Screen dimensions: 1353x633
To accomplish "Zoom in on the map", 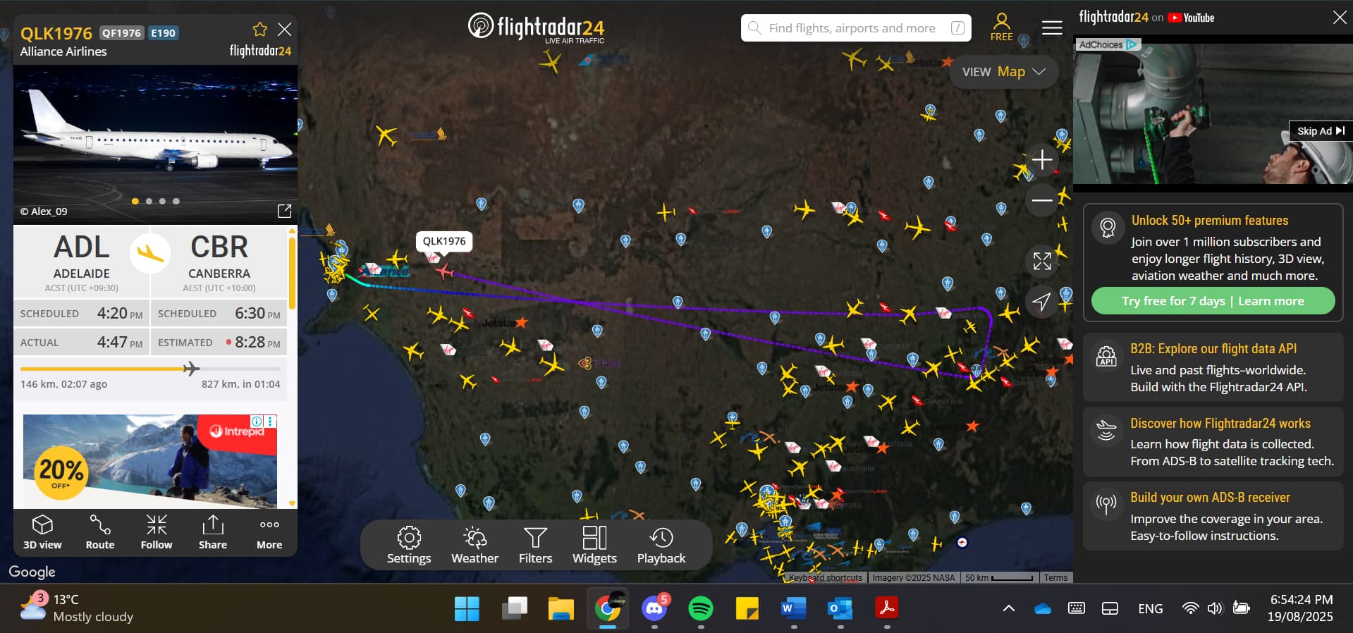I will point(1042,160).
